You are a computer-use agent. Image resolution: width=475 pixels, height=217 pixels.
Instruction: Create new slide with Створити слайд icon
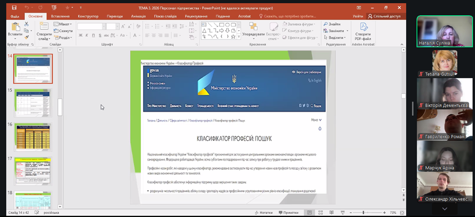click(x=44, y=27)
